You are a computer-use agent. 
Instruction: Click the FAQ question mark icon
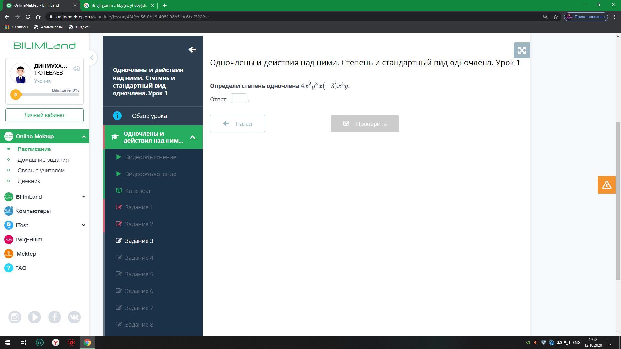9,268
